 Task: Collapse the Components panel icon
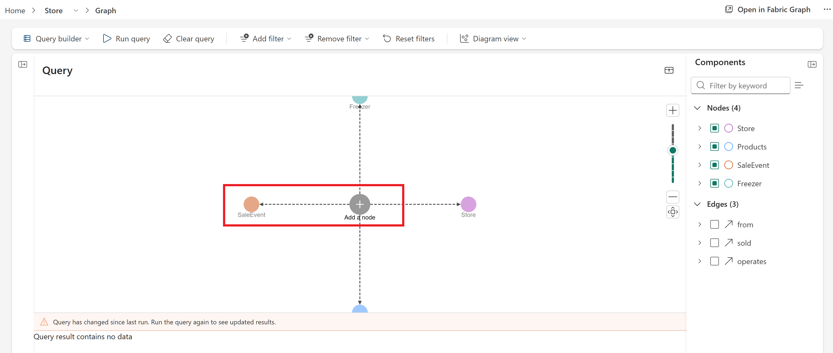(812, 64)
